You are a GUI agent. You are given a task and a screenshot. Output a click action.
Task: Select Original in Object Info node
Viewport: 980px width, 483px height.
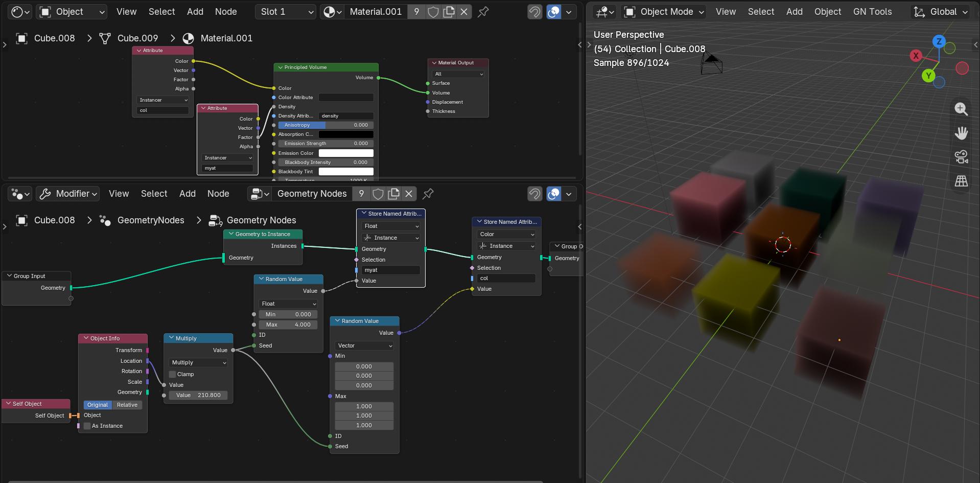point(98,405)
